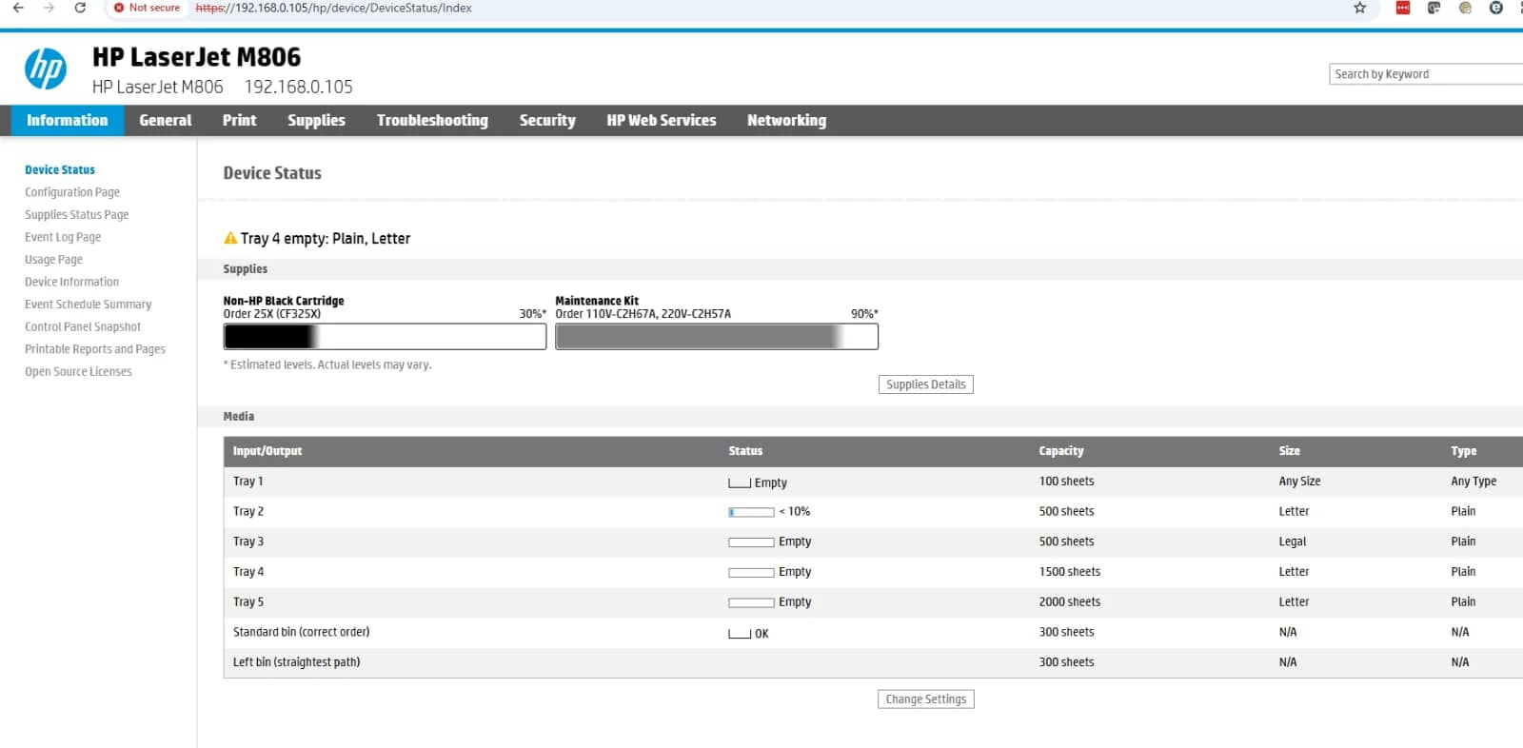The width and height of the screenshot is (1523, 748).
Task: Click the browser address bar URL
Action: pyautogui.click(x=334, y=8)
